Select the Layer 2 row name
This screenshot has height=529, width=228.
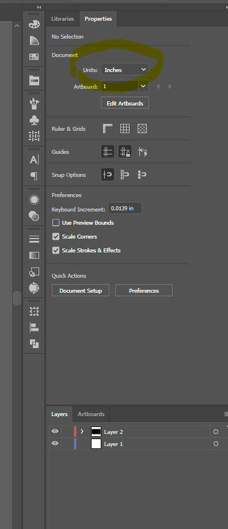113,432
